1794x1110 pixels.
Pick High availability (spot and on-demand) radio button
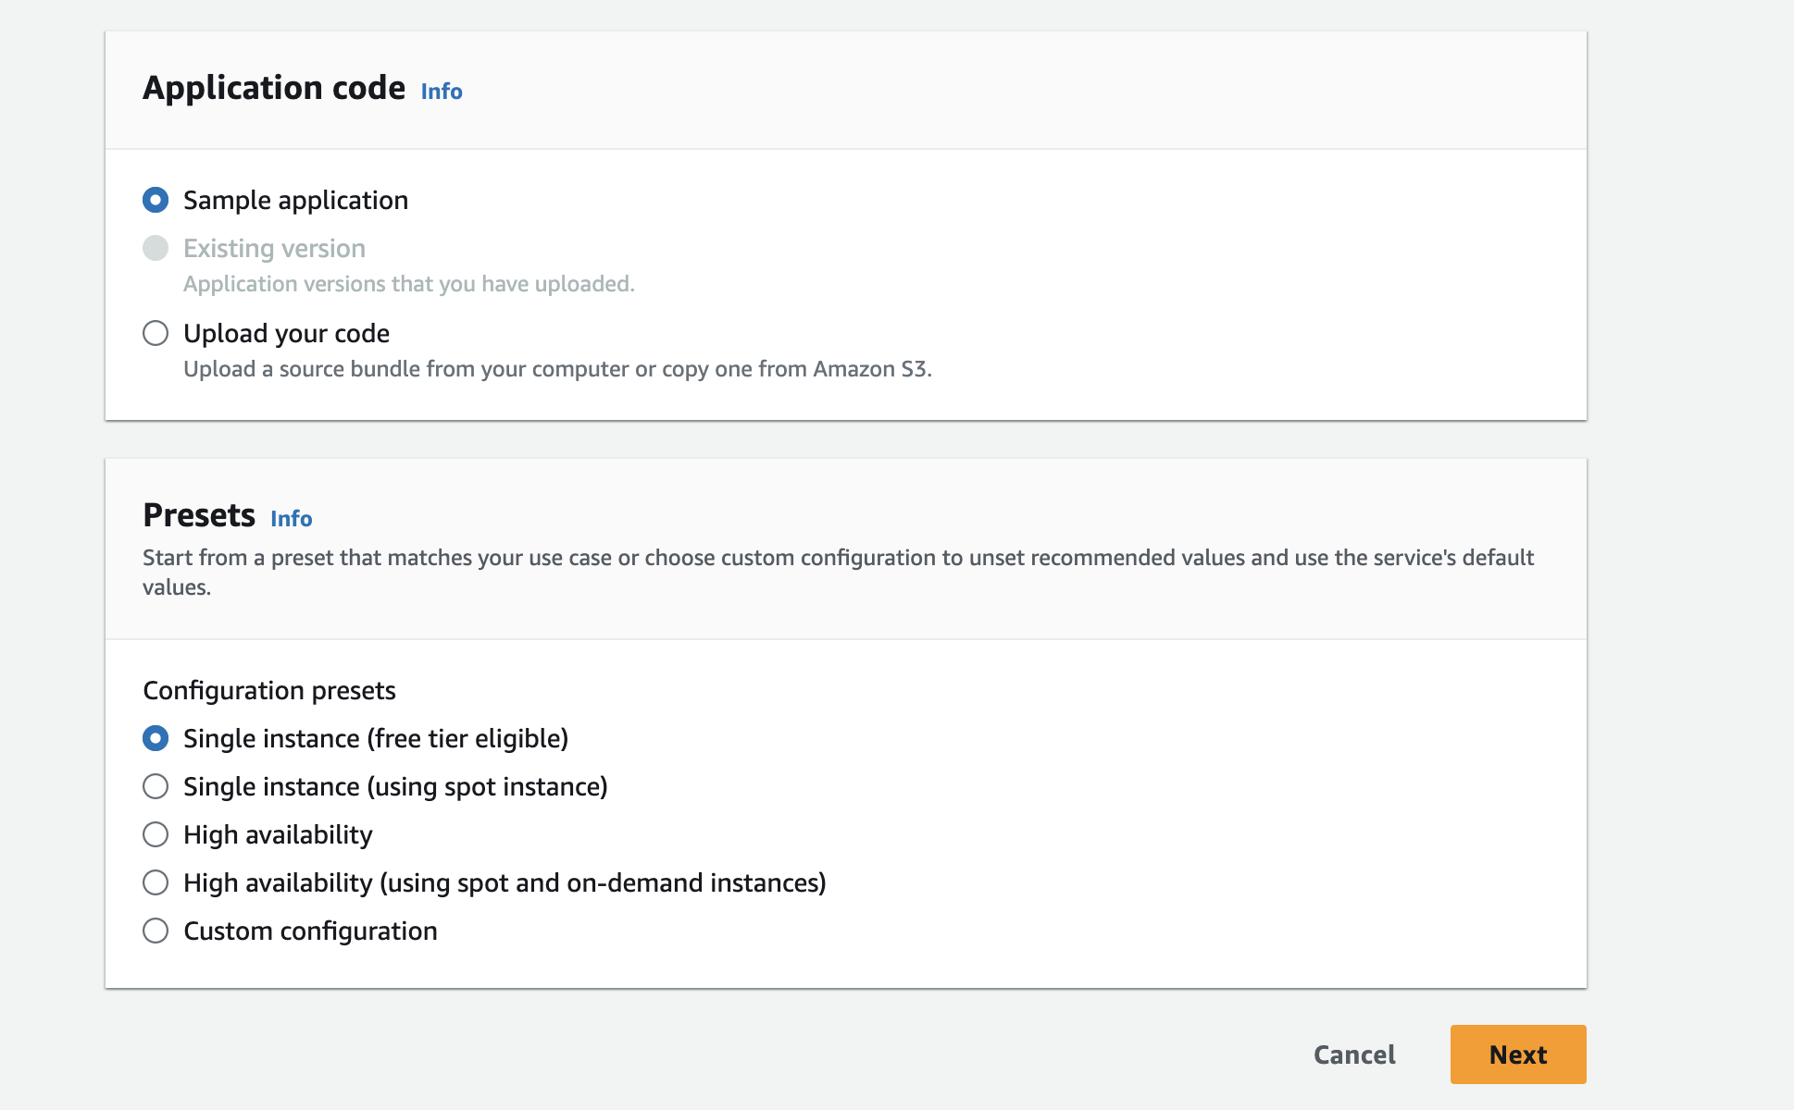point(156,882)
